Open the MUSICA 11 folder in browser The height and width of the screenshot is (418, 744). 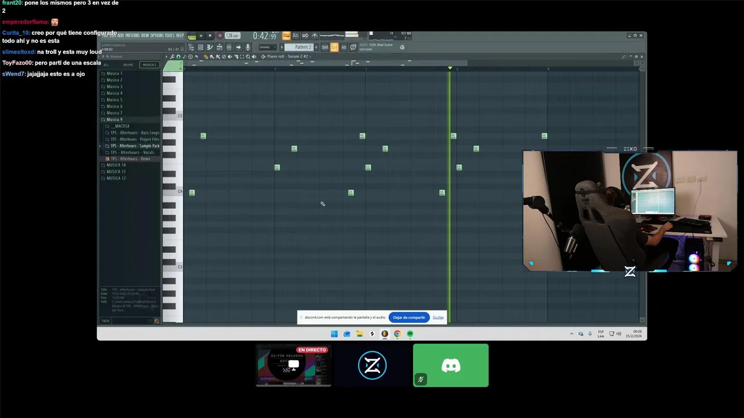(x=116, y=171)
